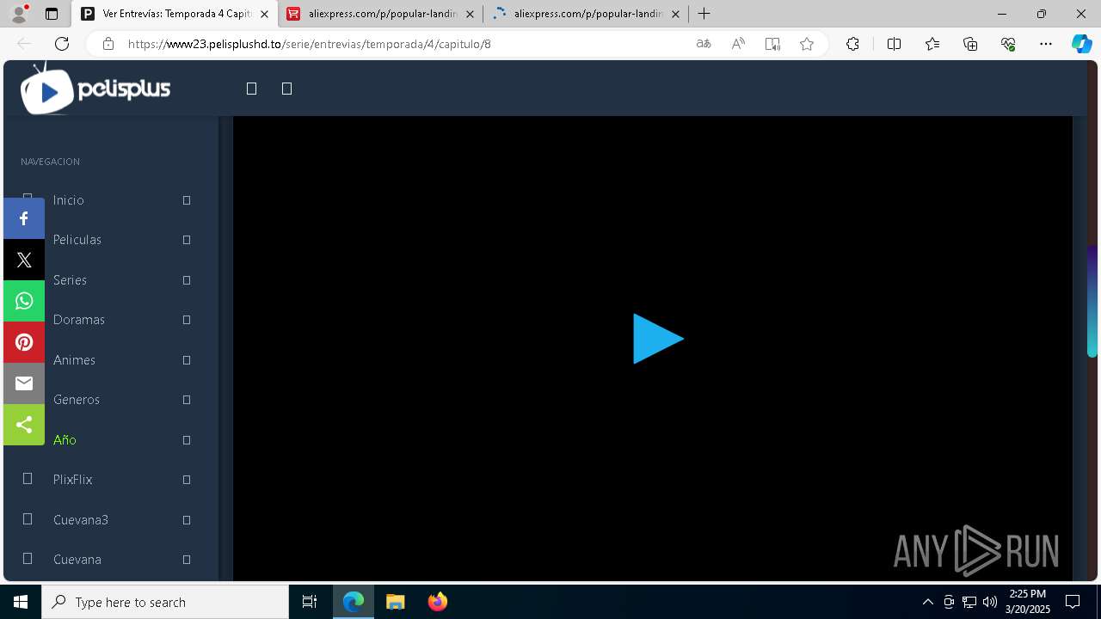Screen dimensions: 1101x619
Task: Switch to second loading aliexpress tab
Action: point(587,14)
